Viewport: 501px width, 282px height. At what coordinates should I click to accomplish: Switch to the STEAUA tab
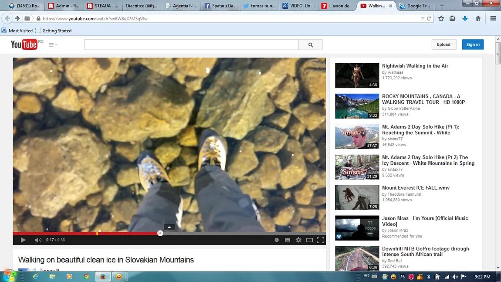(103, 6)
